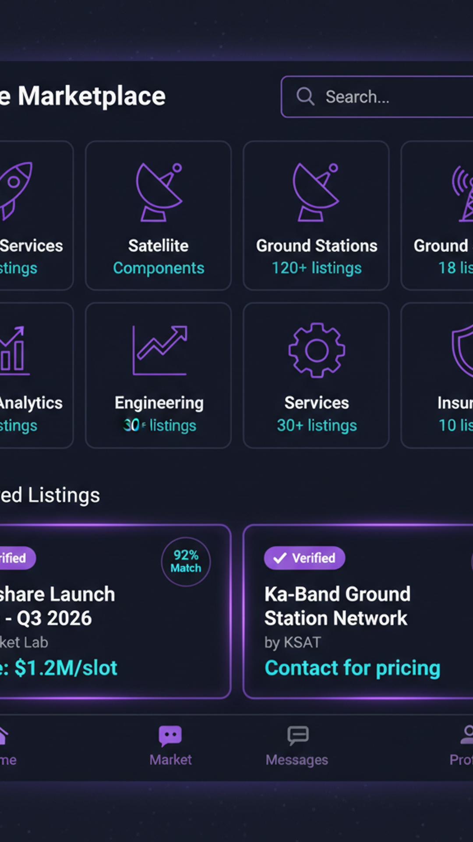Click the Services gear icon

[317, 350]
